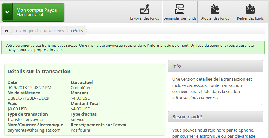Click the Envoyer des fonds pen icon
Viewport: 269px width, 138px height.
point(144,9)
